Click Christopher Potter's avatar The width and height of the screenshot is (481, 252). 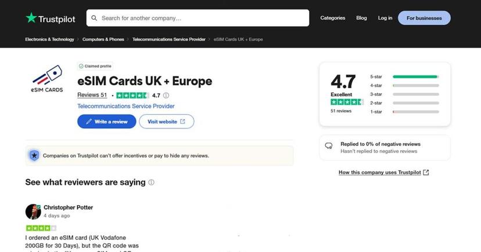(x=33, y=211)
